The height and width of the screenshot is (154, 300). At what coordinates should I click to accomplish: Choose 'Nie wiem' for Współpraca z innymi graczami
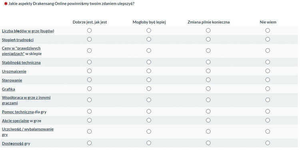pos(268,100)
